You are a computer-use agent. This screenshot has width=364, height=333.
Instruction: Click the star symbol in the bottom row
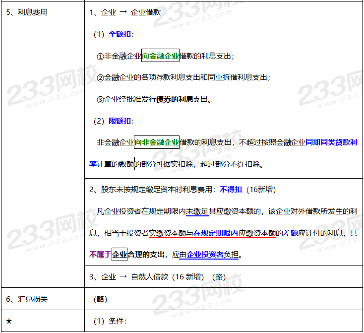tap(9, 321)
